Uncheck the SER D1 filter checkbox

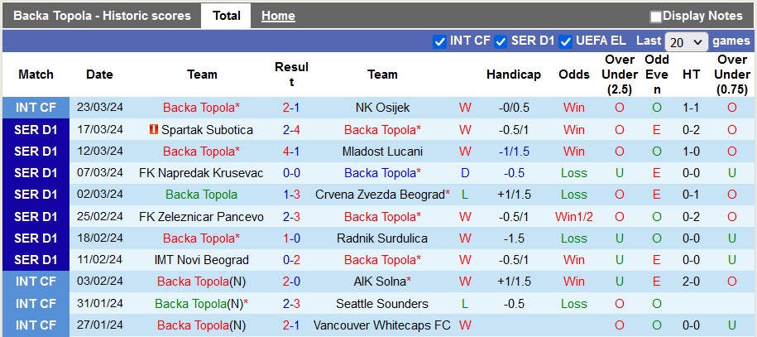pyautogui.click(x=501, y=41)
